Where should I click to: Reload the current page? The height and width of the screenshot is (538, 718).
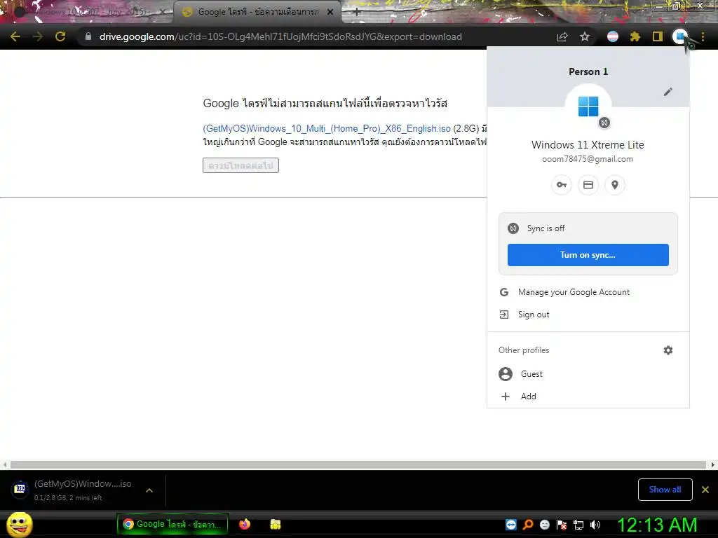(x=60, y=36)
